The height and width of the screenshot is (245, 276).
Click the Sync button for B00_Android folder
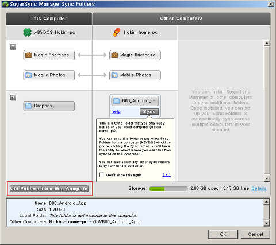tap(149, 111)
